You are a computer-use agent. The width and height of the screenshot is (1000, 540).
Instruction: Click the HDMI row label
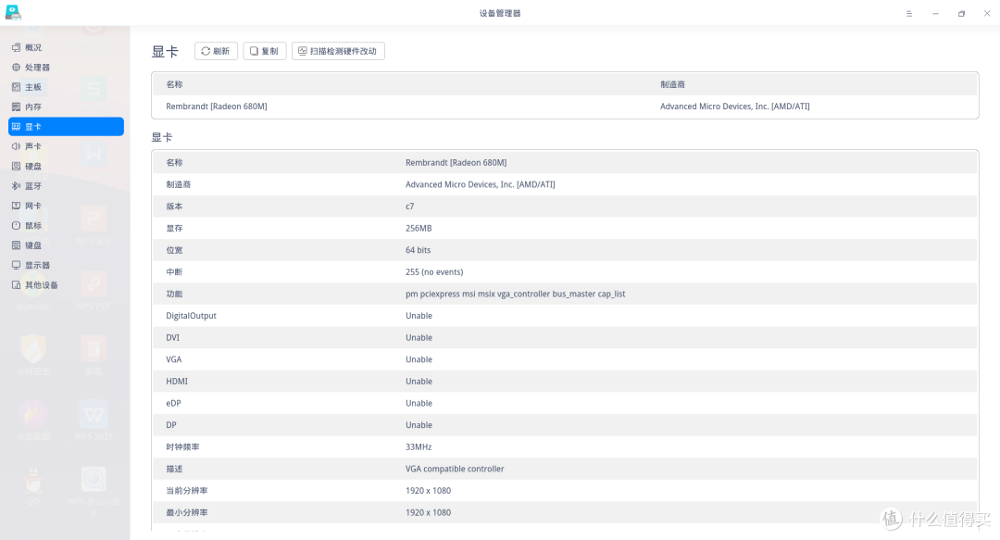point(177,381)
